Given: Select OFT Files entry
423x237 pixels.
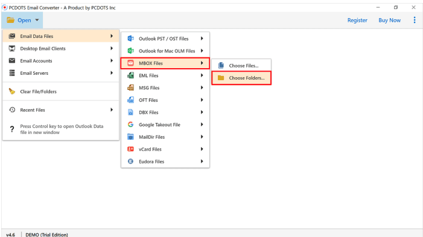Looking at the screenshot, I should pos(165,100).
